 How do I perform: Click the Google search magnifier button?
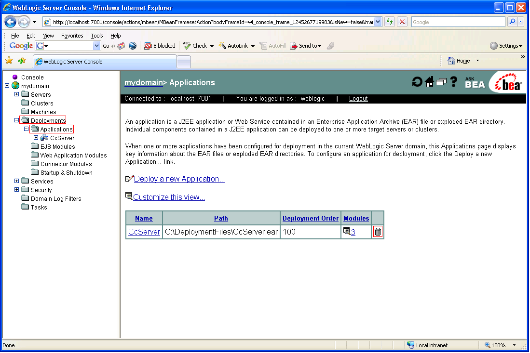(513, 22)
